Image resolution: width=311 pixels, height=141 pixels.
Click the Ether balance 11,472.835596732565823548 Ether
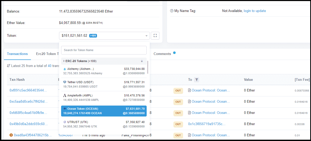(x=86, y=11)
